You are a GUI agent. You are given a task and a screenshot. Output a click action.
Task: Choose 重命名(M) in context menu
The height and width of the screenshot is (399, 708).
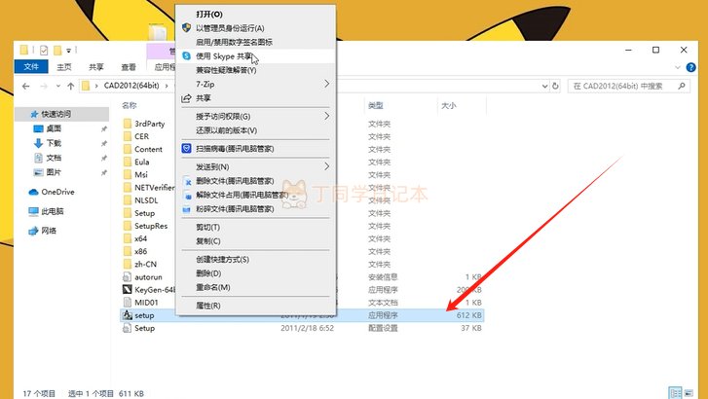[x=255, y=287]
